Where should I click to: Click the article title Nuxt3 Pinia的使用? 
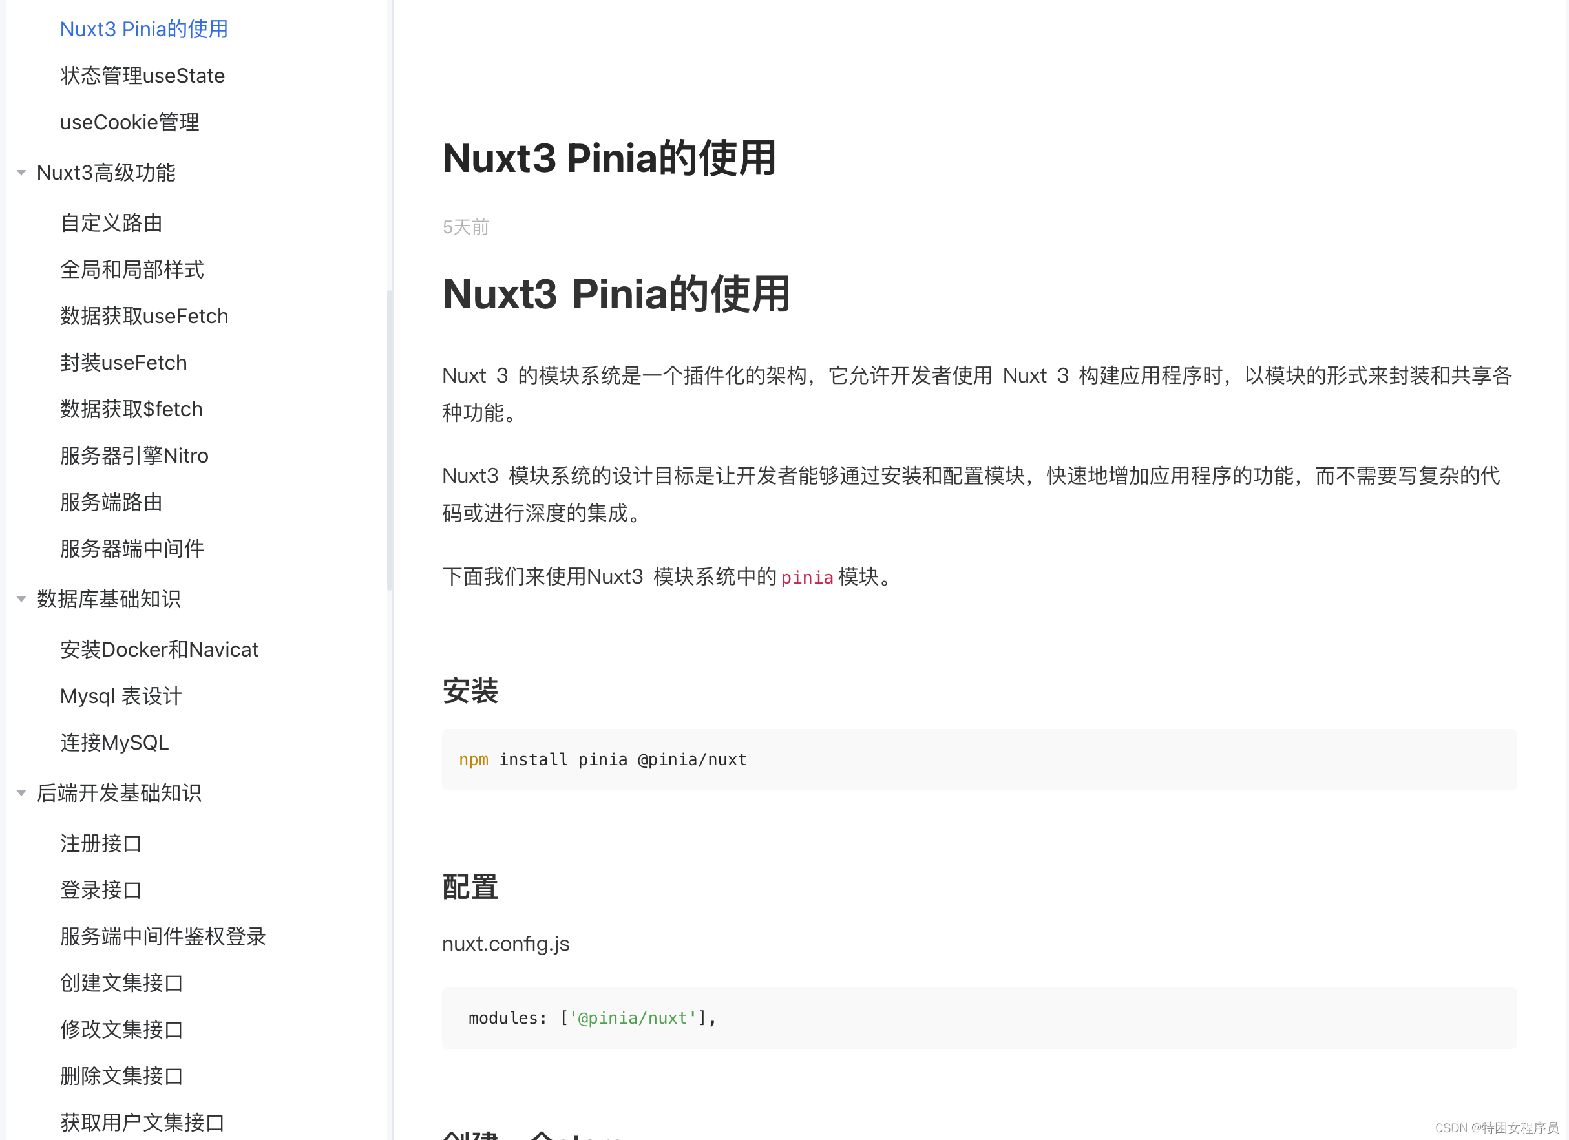[x=609, y=158]
